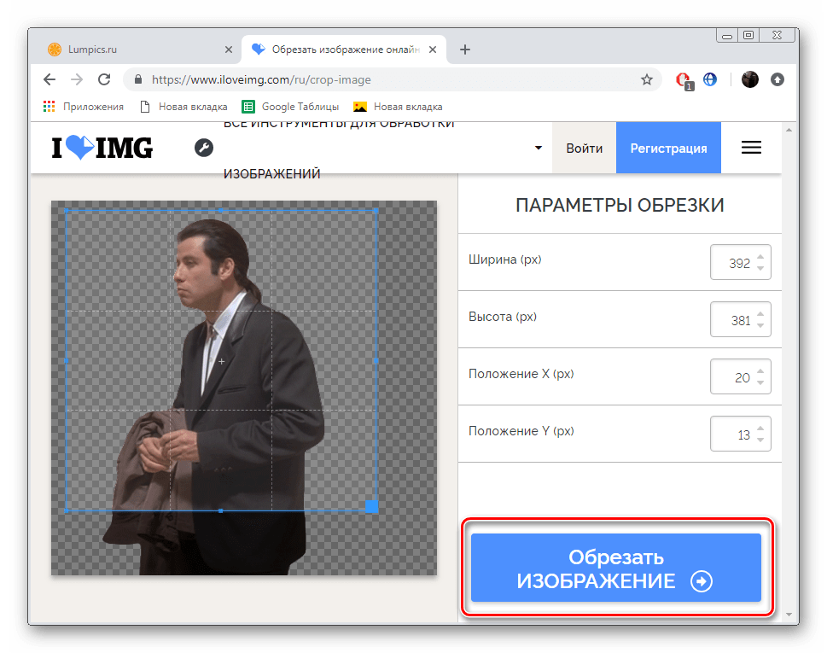Decrease the Высота height value
This screenshot has height=653, width=827.
pos(760,325)
